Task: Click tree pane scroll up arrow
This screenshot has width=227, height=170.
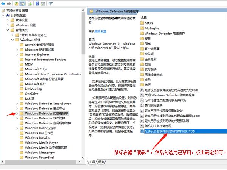Action: 83,10
